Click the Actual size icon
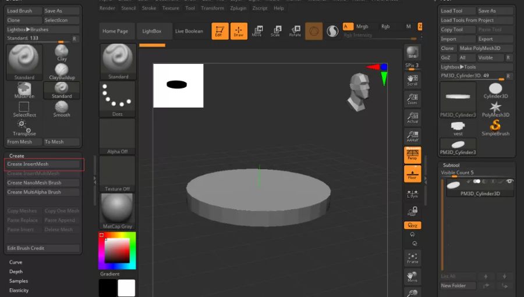 (412, 117)
